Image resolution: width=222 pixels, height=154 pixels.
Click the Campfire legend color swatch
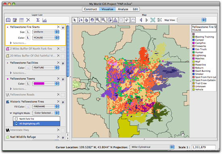click(193, 43)
